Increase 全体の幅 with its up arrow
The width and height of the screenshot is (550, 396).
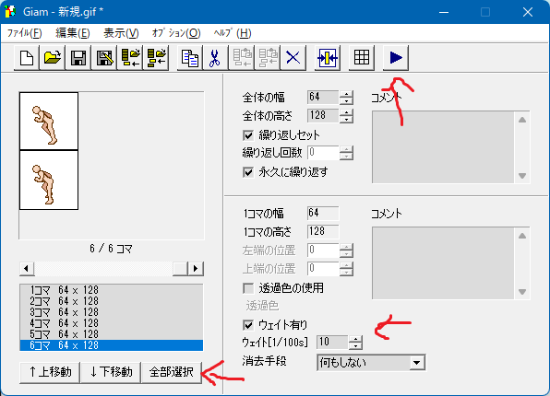point(346,94)
